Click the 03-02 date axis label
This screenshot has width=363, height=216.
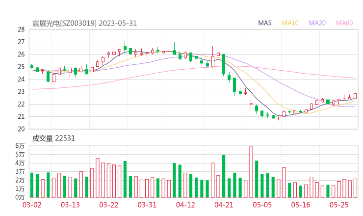[32, 205]
